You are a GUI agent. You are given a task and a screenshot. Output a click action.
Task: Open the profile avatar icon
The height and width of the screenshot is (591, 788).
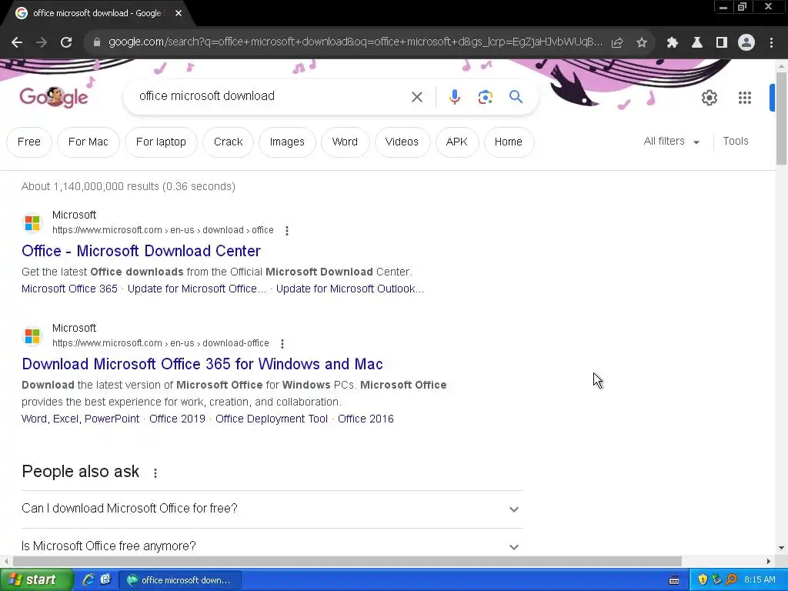coord(746,43)
